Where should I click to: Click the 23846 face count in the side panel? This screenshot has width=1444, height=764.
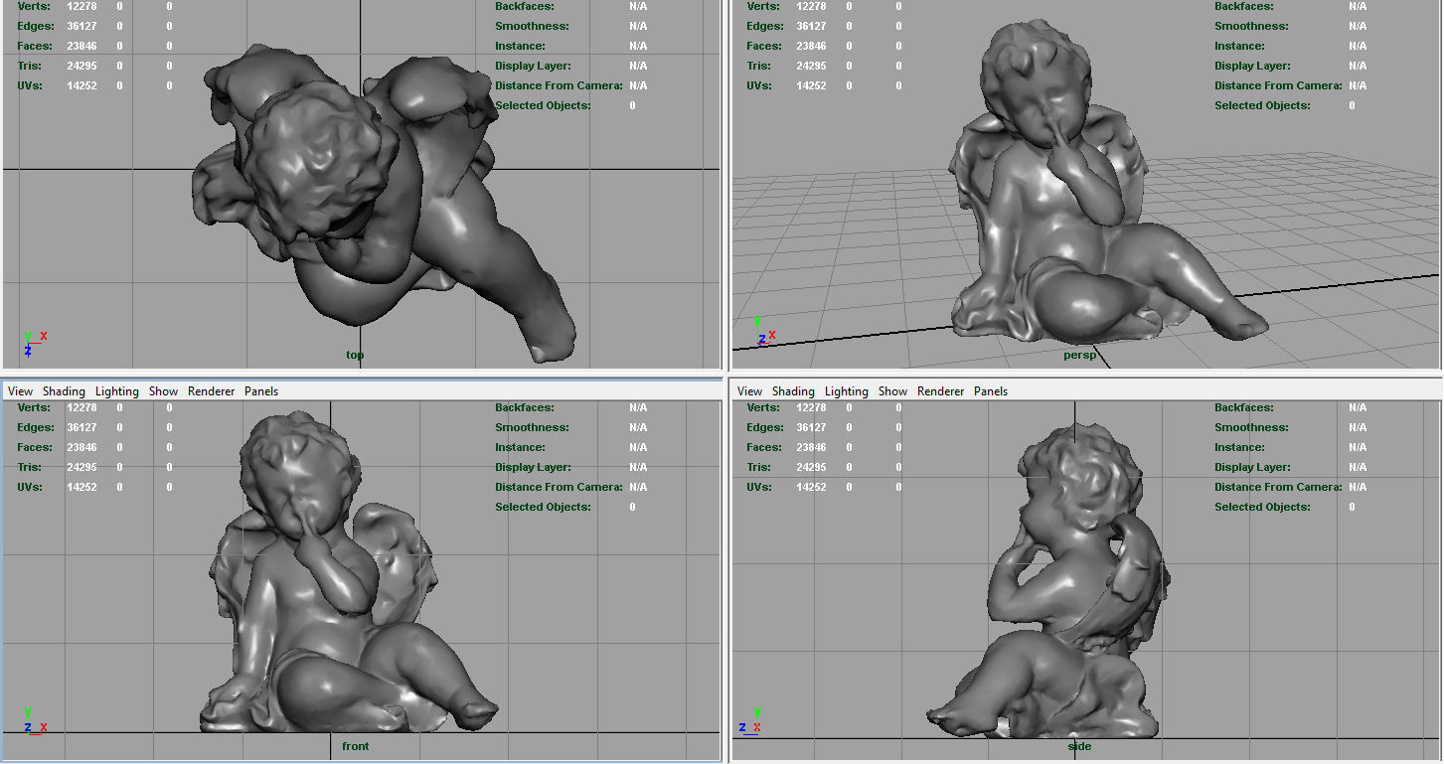pos(811,447)
